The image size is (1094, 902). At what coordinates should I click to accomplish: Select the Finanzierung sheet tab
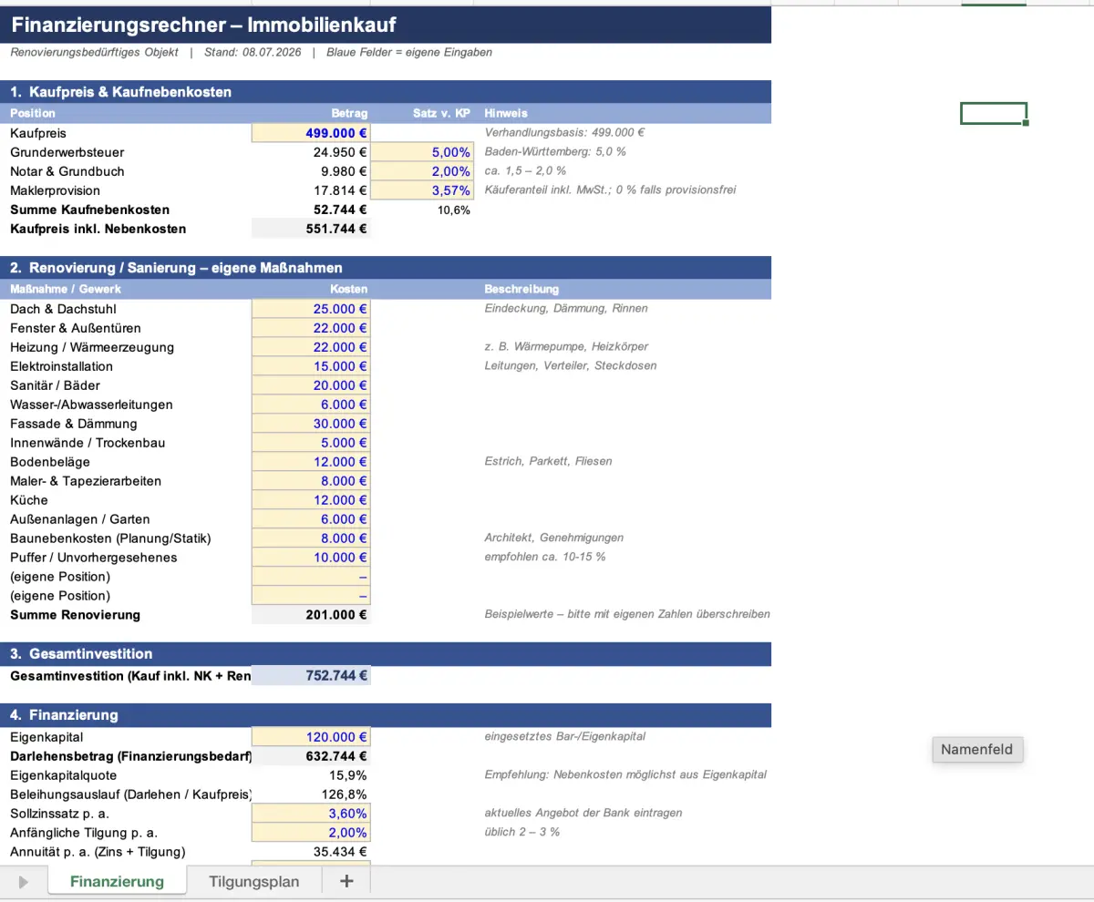(117, 881)
